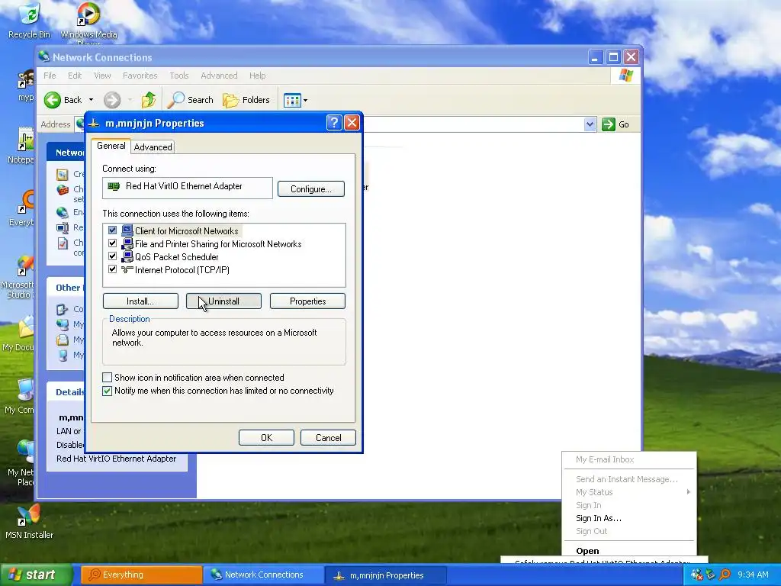Select Sign In As... in the context menu
The height and width of the screenshot is (586, 781).
[x=599, y=518]
